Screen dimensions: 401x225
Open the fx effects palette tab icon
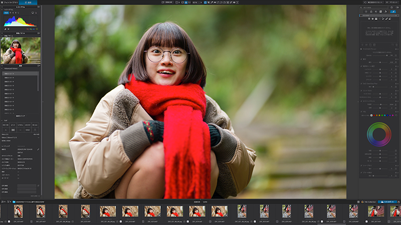385,11
